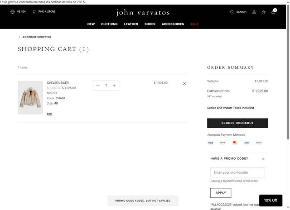Click the 'Promo code added, but not applied' notice
290x210 pixels.
click(x=143, y=200)
